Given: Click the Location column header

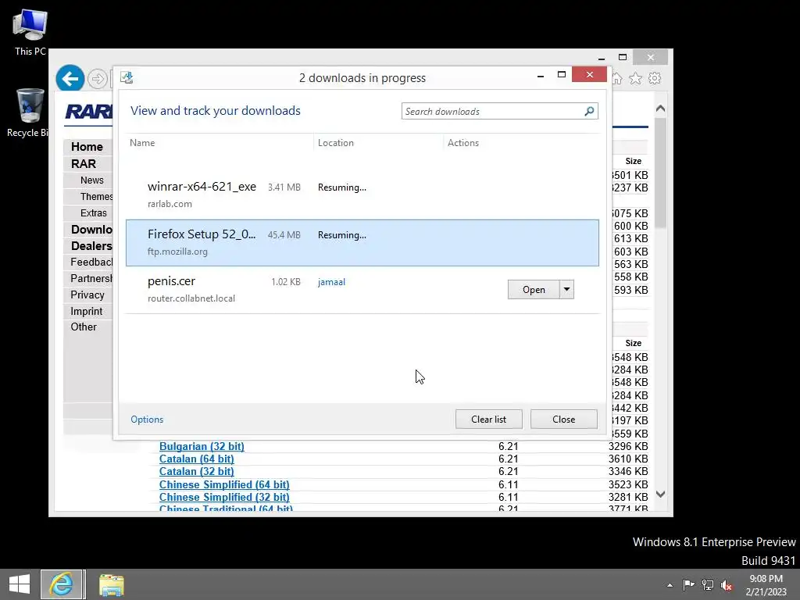Looking at the screenshot, I should click(x=336, y=143).
